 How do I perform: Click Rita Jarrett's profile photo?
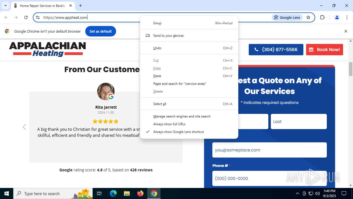coord(106,91)
